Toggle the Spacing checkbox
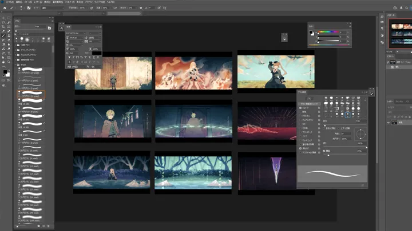Screen dimensions: 412x231 pyautogui.click(x=324, y=151)
